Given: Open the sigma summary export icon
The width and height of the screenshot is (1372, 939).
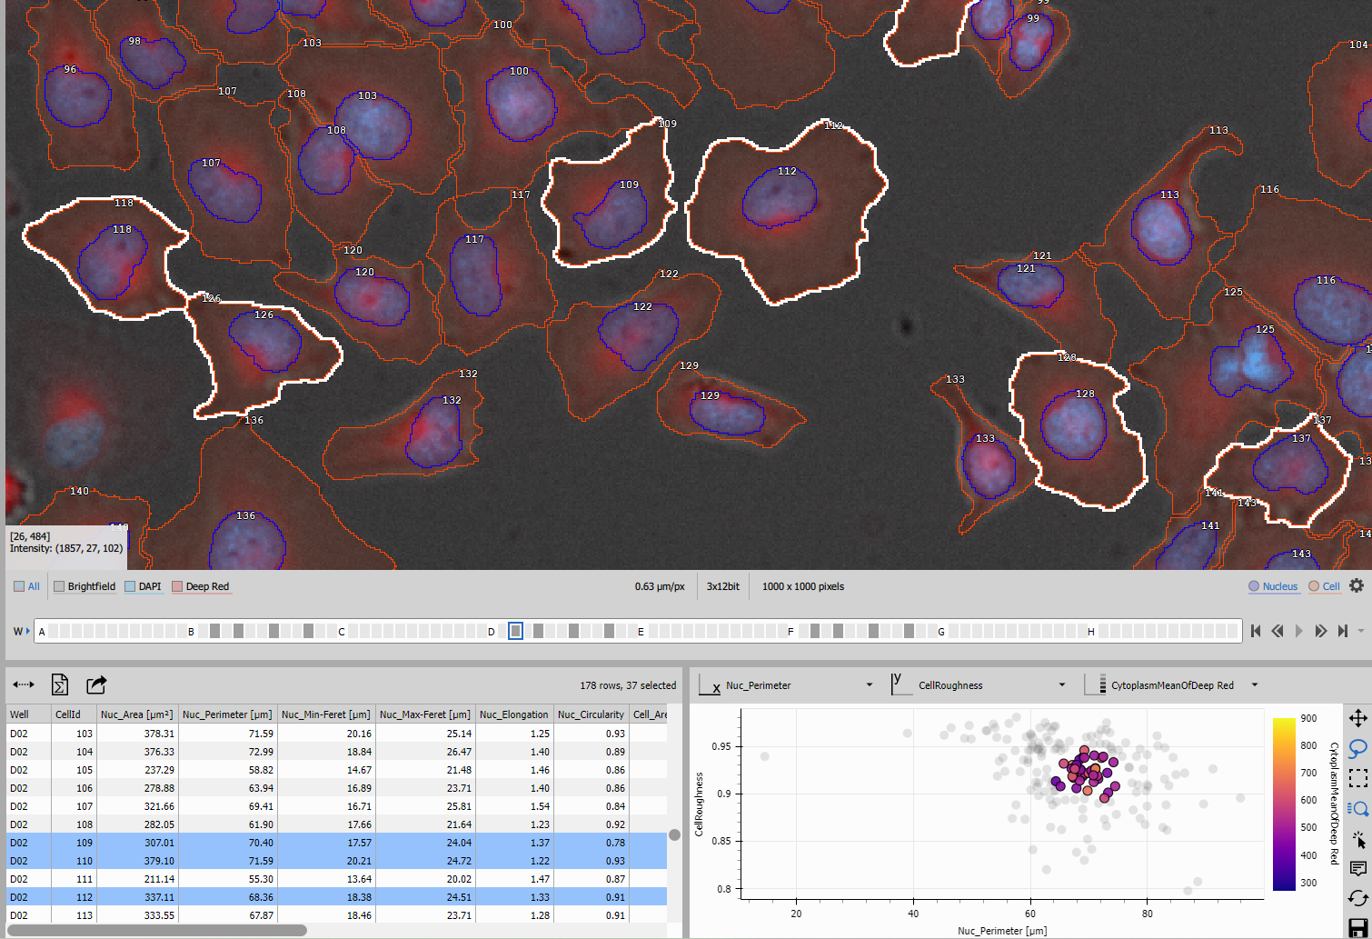Looking at the screenshot, I should point(60,684).
